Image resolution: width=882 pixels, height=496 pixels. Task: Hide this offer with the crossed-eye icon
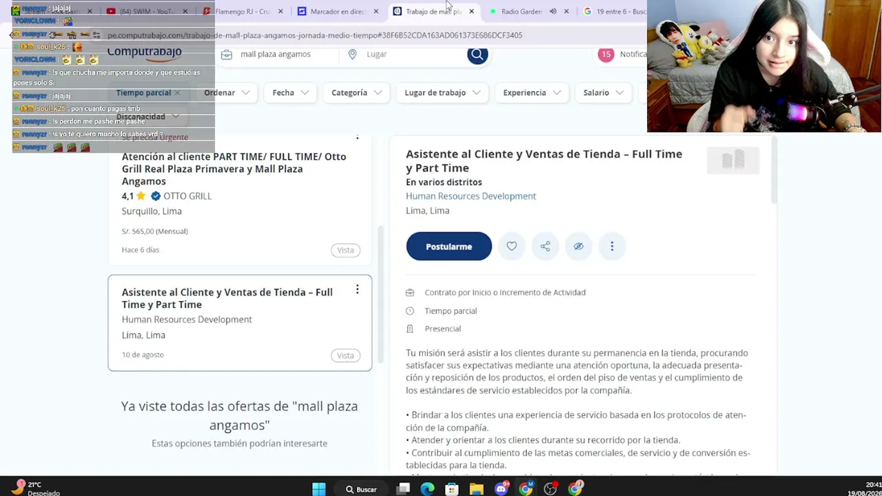tap(578, 247)
